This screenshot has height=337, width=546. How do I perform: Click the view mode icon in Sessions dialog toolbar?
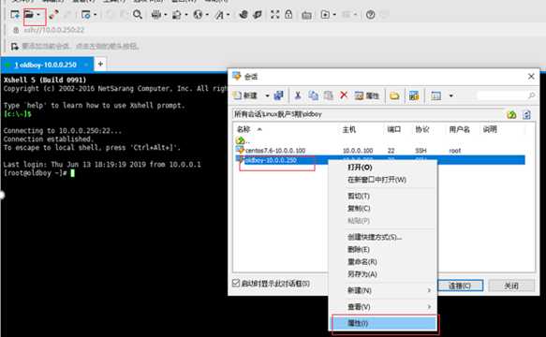coord(436,95)
